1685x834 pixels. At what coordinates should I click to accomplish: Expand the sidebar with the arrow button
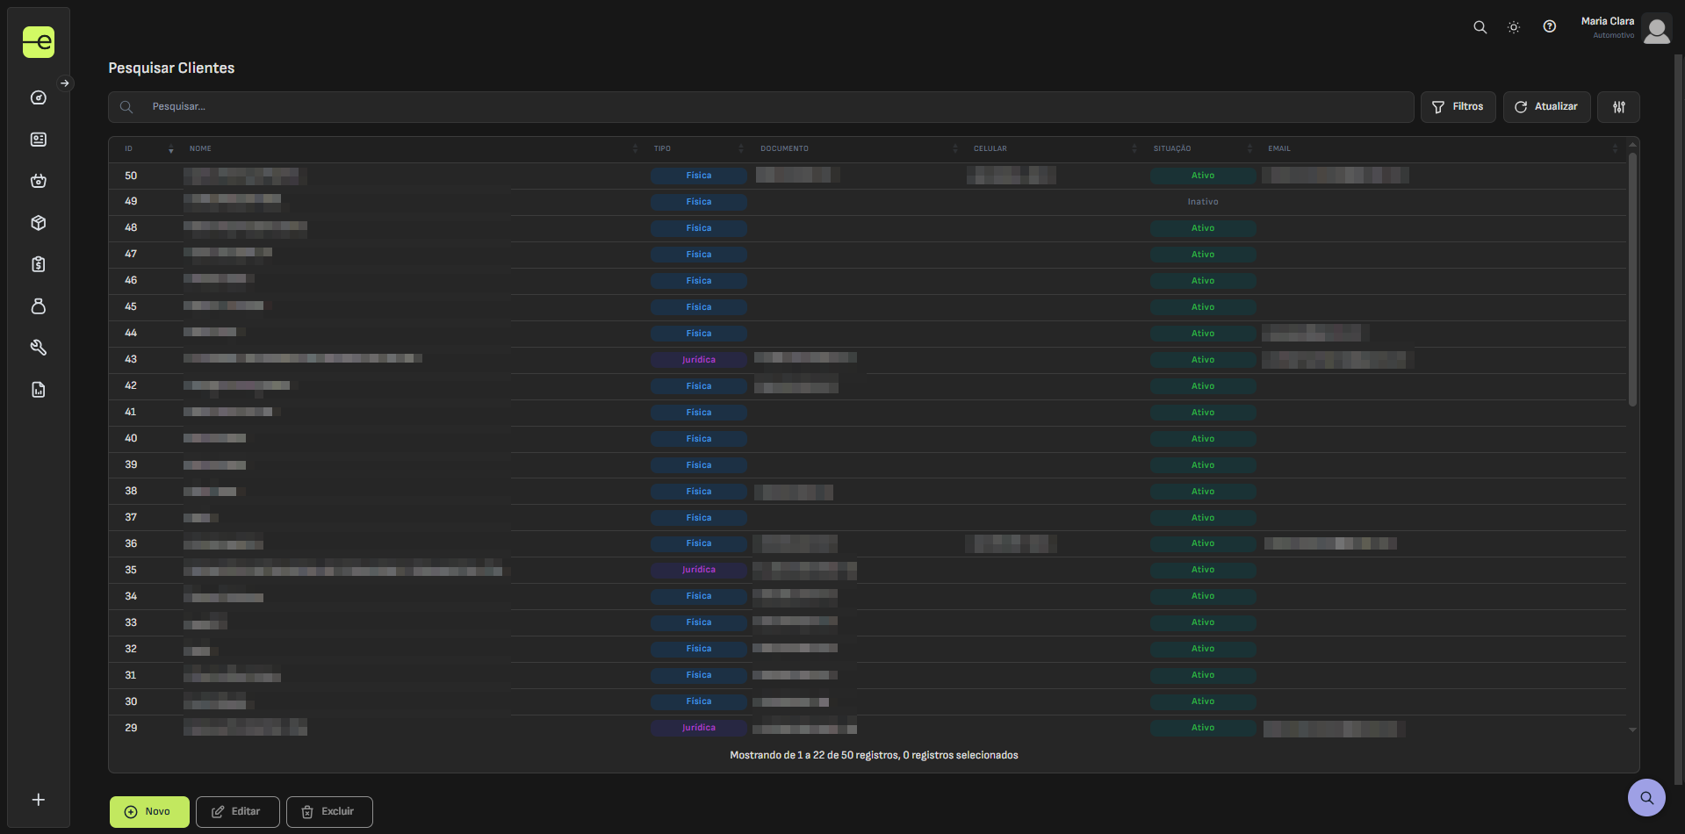65,83
